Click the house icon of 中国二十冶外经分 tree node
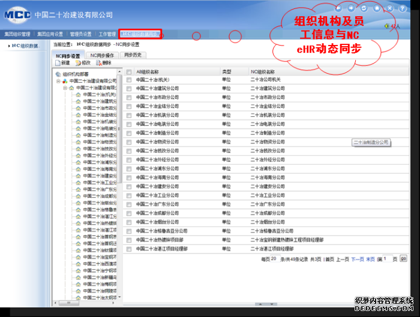 (78, 155)
